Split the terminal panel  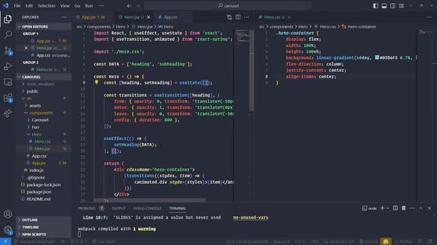pyautogui.click(x=395, y=208)
